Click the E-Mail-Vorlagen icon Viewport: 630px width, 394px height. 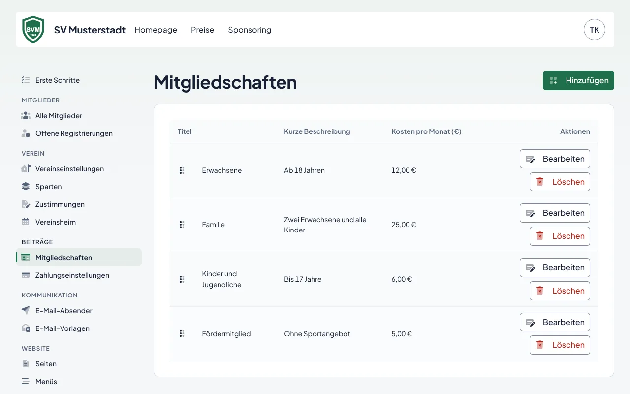[26, 328]
